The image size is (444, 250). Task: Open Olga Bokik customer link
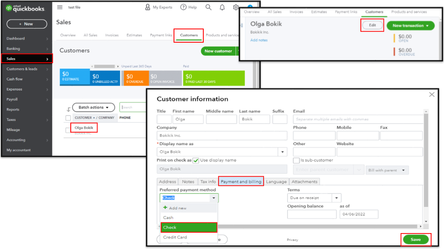point(84,128)
